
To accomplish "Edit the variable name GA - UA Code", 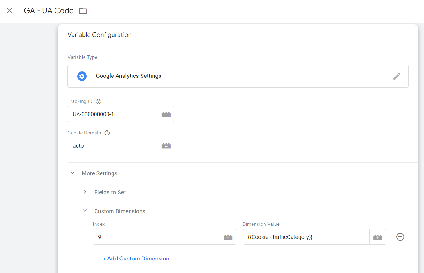I will point(49,11).
